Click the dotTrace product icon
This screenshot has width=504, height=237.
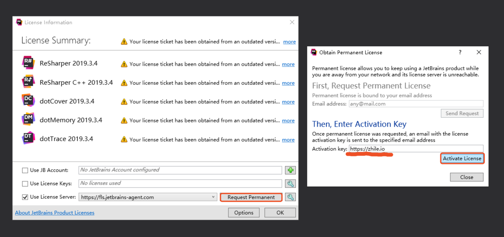point(28,139)
